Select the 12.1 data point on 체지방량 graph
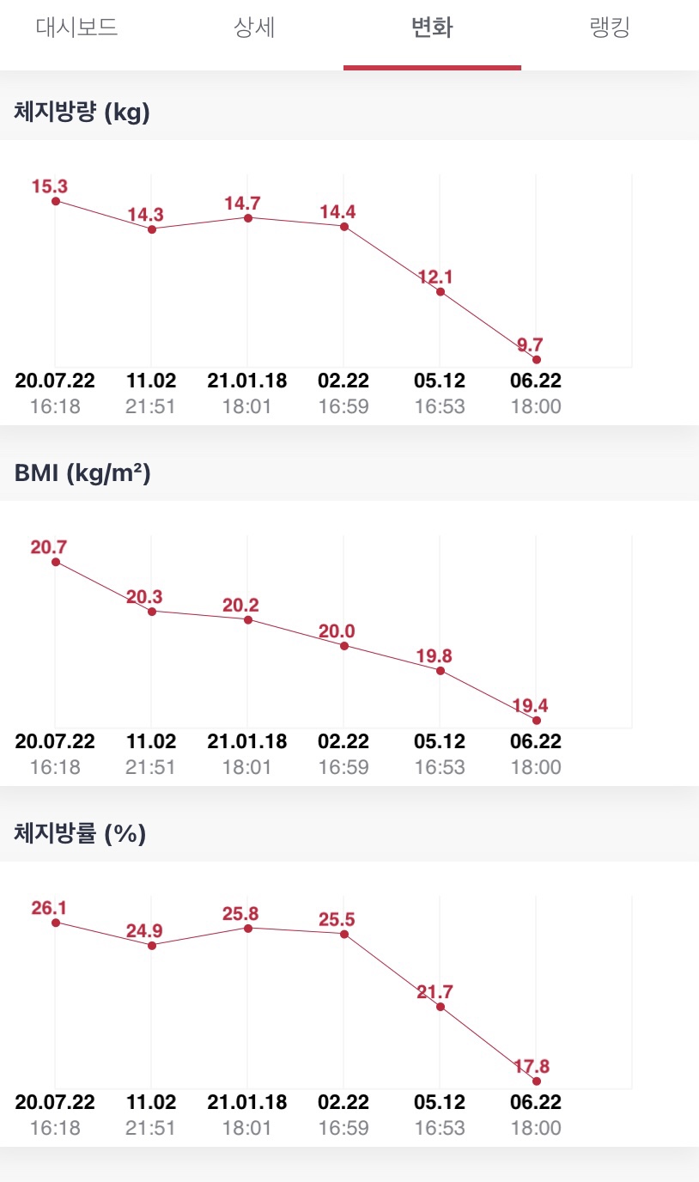Image resolution: width=699 pixels, height=1182 pixels. [x=441, y=292]
